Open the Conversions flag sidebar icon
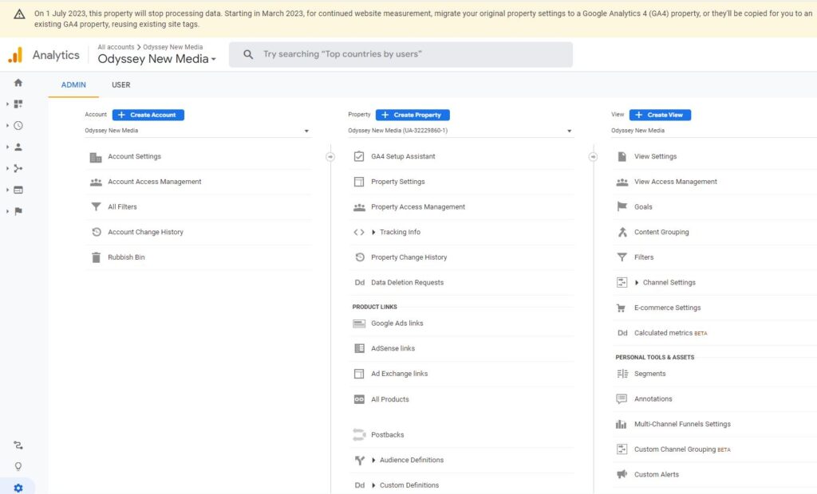Viewport: 817px width, 494px height. coord(18,211)
